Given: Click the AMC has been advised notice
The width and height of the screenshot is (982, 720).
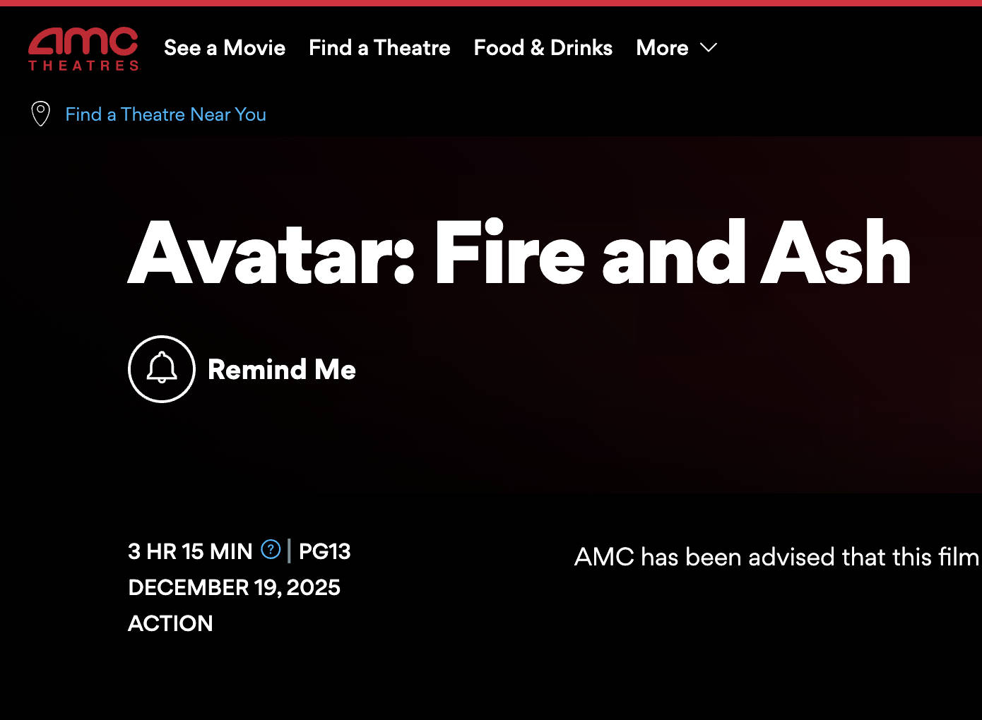Looking at the screenshot, I should pos(776,557).
